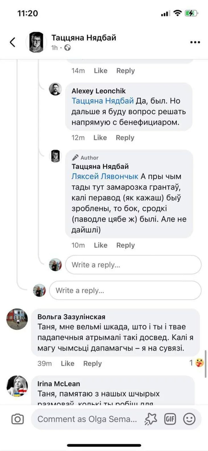The height and width of the screenshot is (451, 208).
Task: Like the author's 10m-old reply
Action: [101, 245]
